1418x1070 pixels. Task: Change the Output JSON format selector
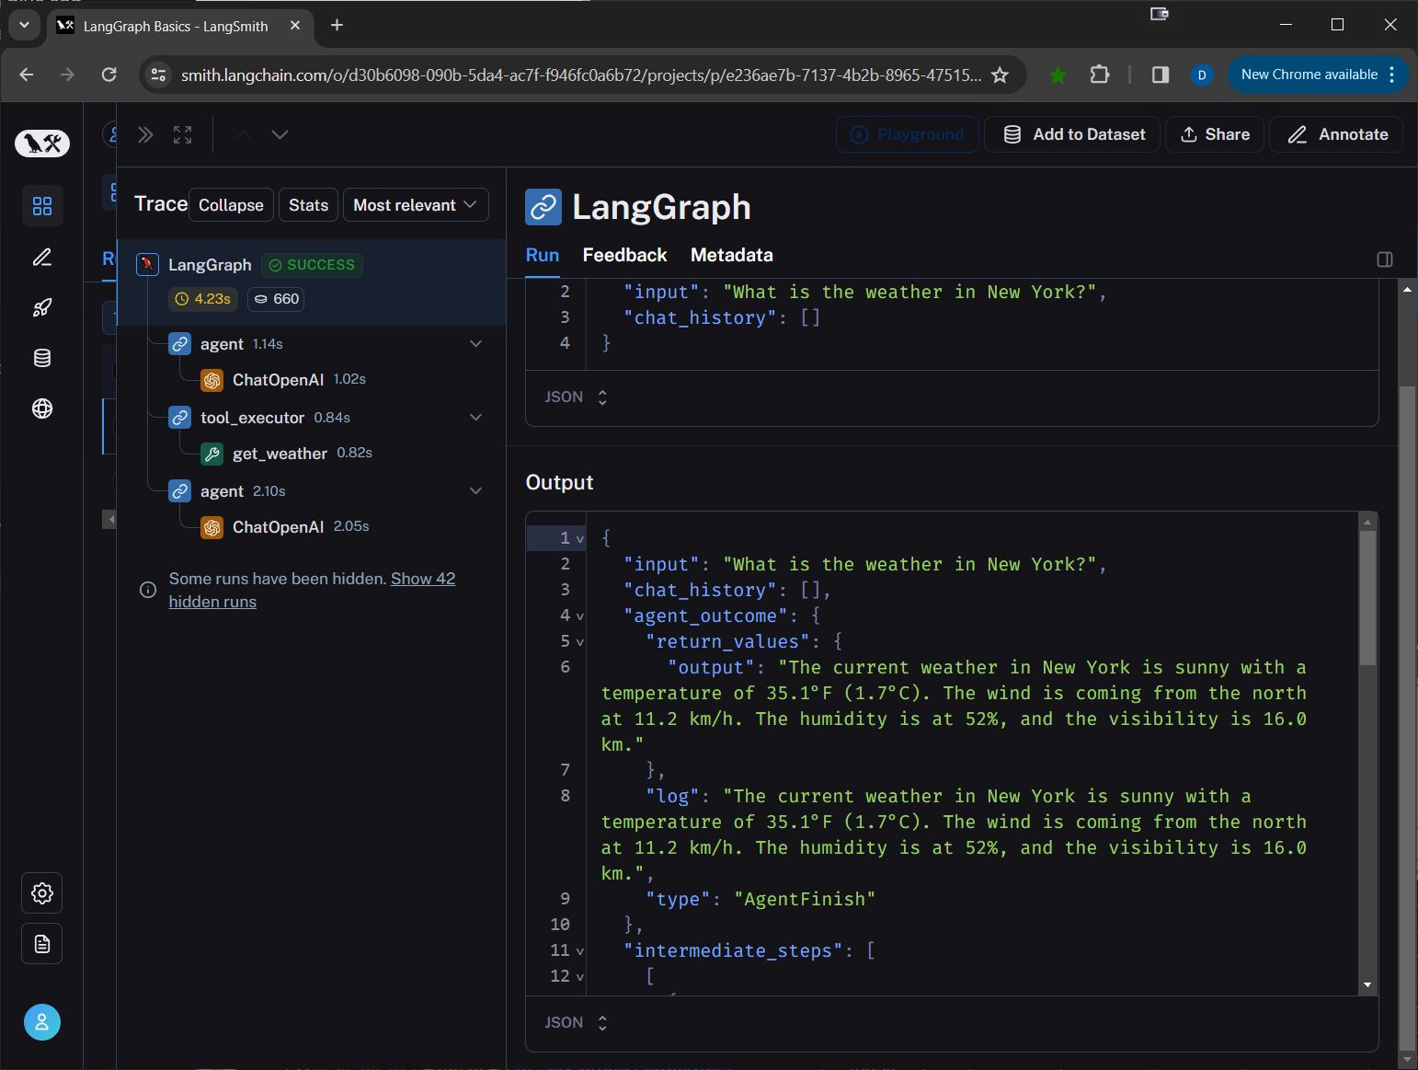click(x=576, y=1022)
